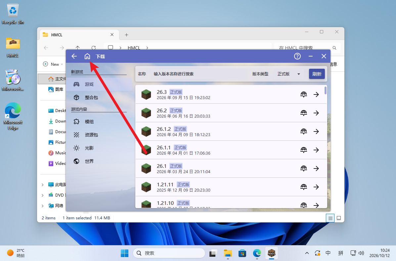
Task: Switch to the 整合包 sidebar tab
Action: click(99, 97)
